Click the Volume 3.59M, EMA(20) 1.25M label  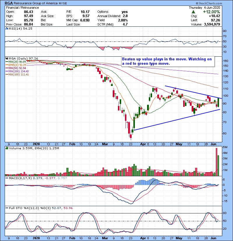click(x=34, y=148)
